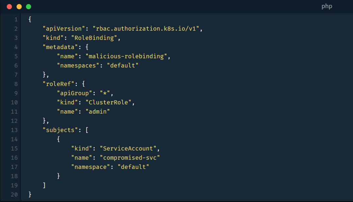
Task: Click the ServiceAccount value string
Action: 128,149
